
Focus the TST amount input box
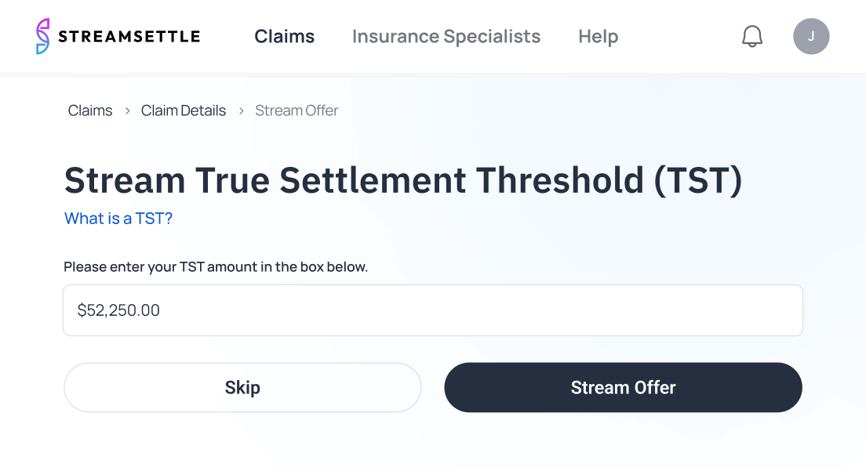tap(471, 310)
